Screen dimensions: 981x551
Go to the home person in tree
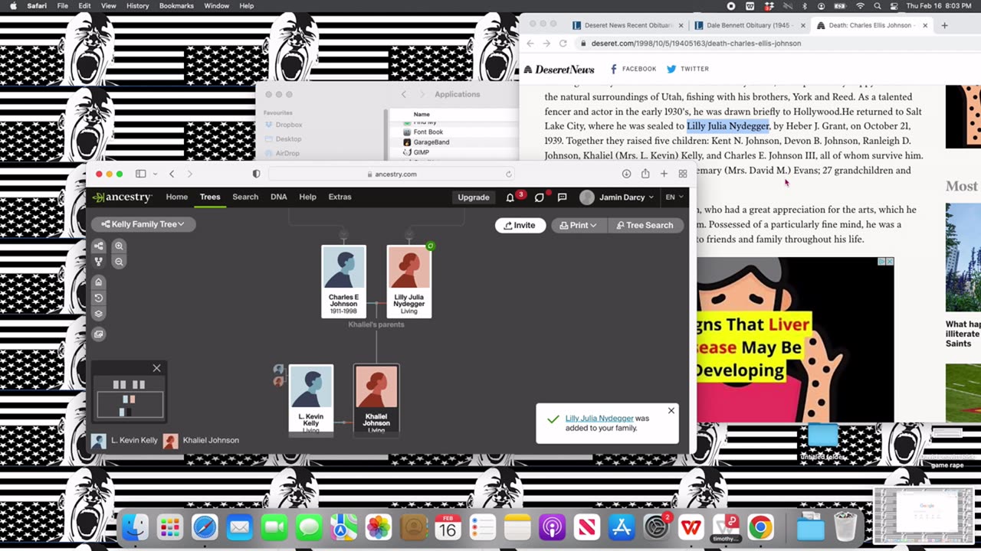click(98, 282)
